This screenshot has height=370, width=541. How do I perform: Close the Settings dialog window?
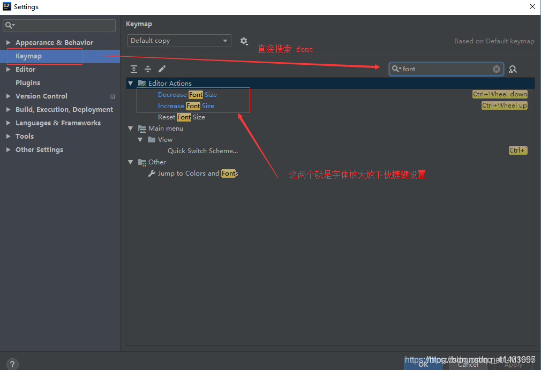pos(532,6)
